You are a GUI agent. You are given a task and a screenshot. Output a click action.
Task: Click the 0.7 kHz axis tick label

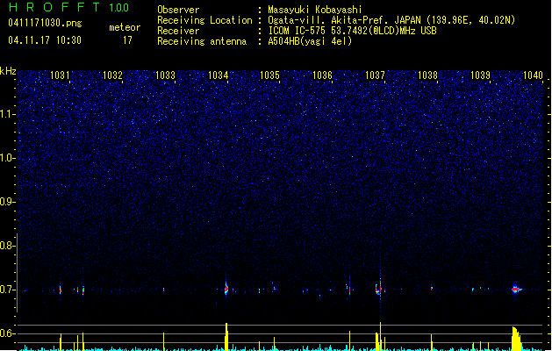click(7, 290)
